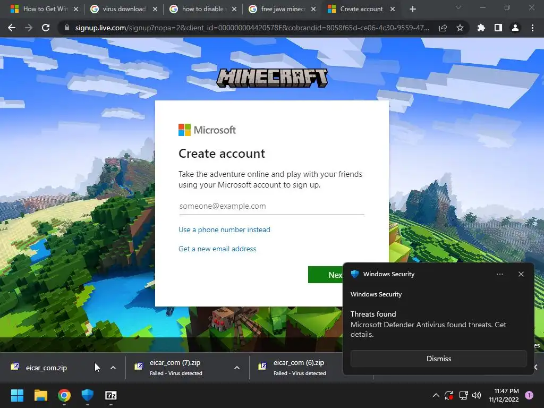Open eicar_com.zip download item
The image size is (544, 408).
pos(46,368)
